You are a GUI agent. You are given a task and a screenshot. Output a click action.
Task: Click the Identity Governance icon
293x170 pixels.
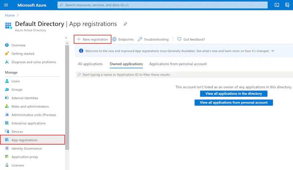7,148
